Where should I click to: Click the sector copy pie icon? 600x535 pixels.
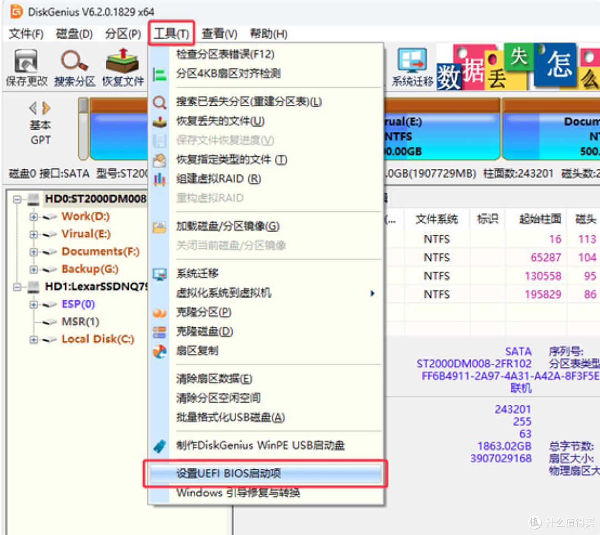[159, 351]
